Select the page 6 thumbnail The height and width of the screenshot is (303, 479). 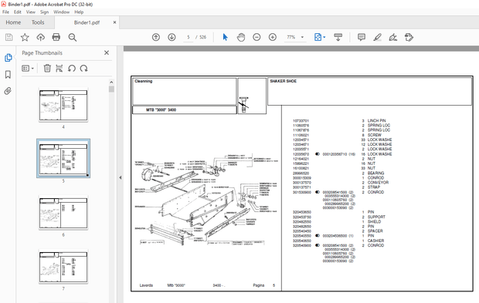[x=63, y=213]
